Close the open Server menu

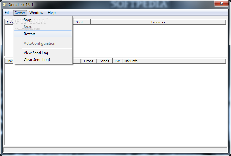click(x=20, y=13)
